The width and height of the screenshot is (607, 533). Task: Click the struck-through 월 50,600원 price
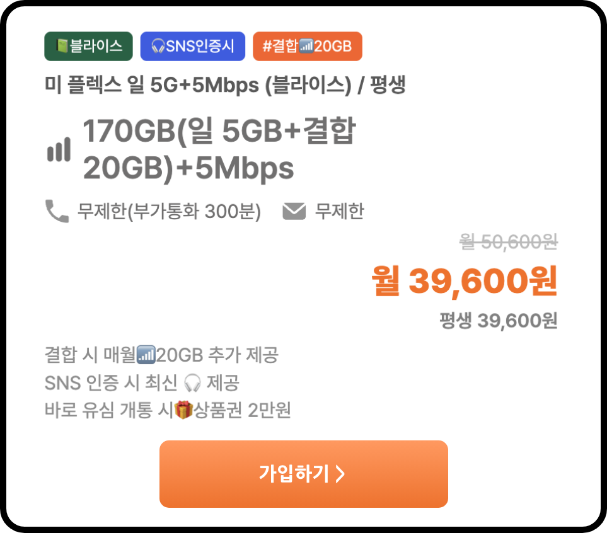pyautogui.click(x=508, y=243)
